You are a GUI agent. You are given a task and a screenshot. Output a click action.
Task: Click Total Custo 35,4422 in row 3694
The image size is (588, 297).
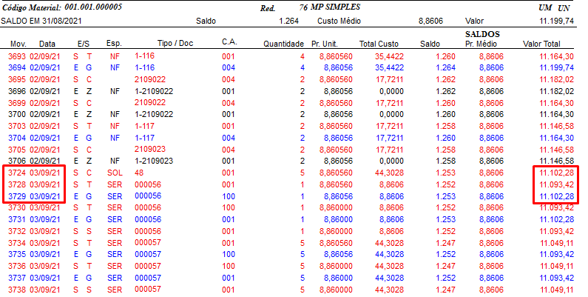point(390,68)
